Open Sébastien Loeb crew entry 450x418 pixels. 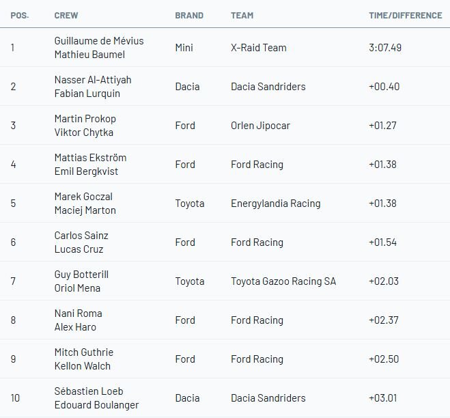tap(87, 391)
